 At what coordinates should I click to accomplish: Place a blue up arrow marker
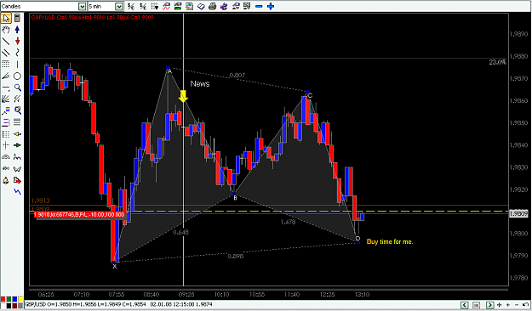tap(17, 30)
